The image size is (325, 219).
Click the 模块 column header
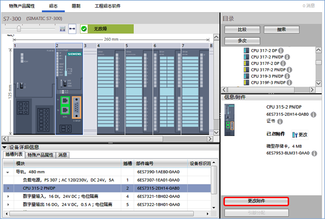point(67,164)
